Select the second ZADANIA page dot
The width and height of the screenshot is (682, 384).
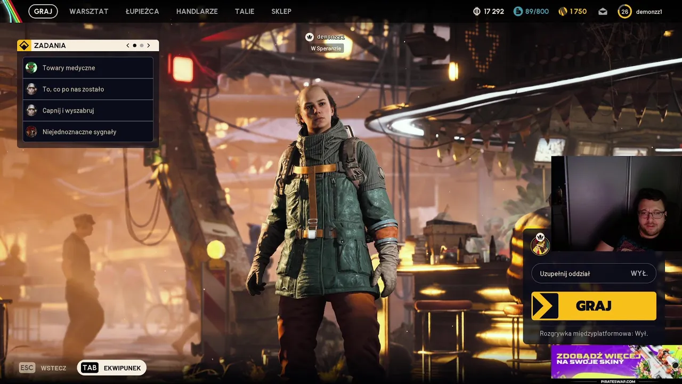[141, 45]
